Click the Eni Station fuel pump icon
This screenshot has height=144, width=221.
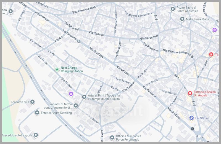(x=191, y=118)
